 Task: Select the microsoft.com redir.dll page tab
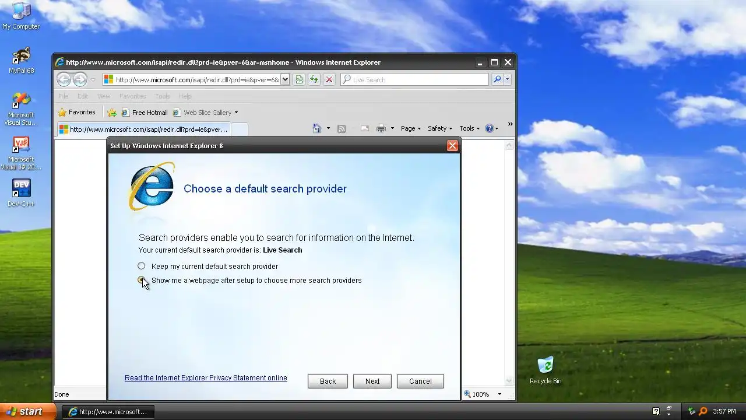143,129
